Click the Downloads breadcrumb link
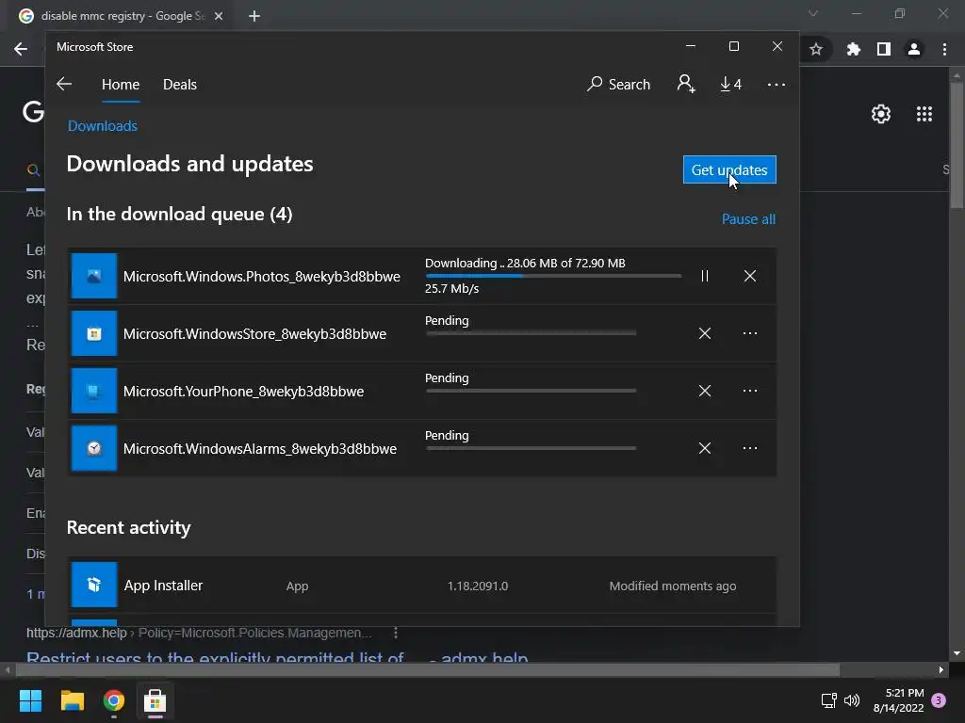Screen dimensions: 965x723 (x=102, y=126)
